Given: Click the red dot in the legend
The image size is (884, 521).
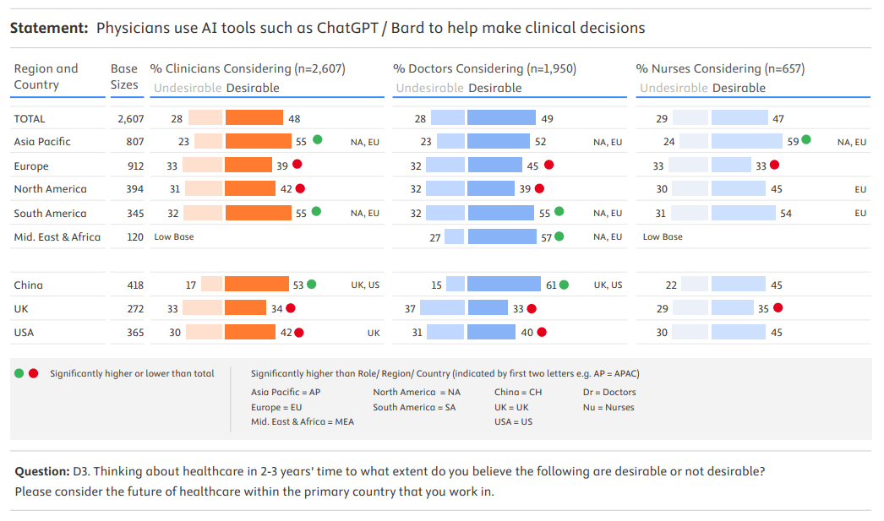Looking at the screenshot, I should tap(34, 373).
